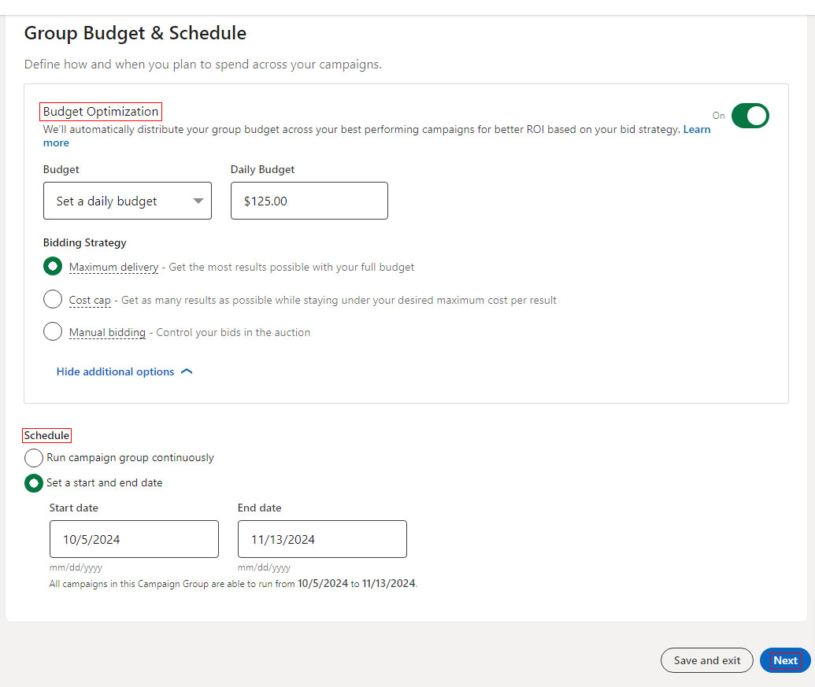Click the Bidding Strategy label

[85, 242]
